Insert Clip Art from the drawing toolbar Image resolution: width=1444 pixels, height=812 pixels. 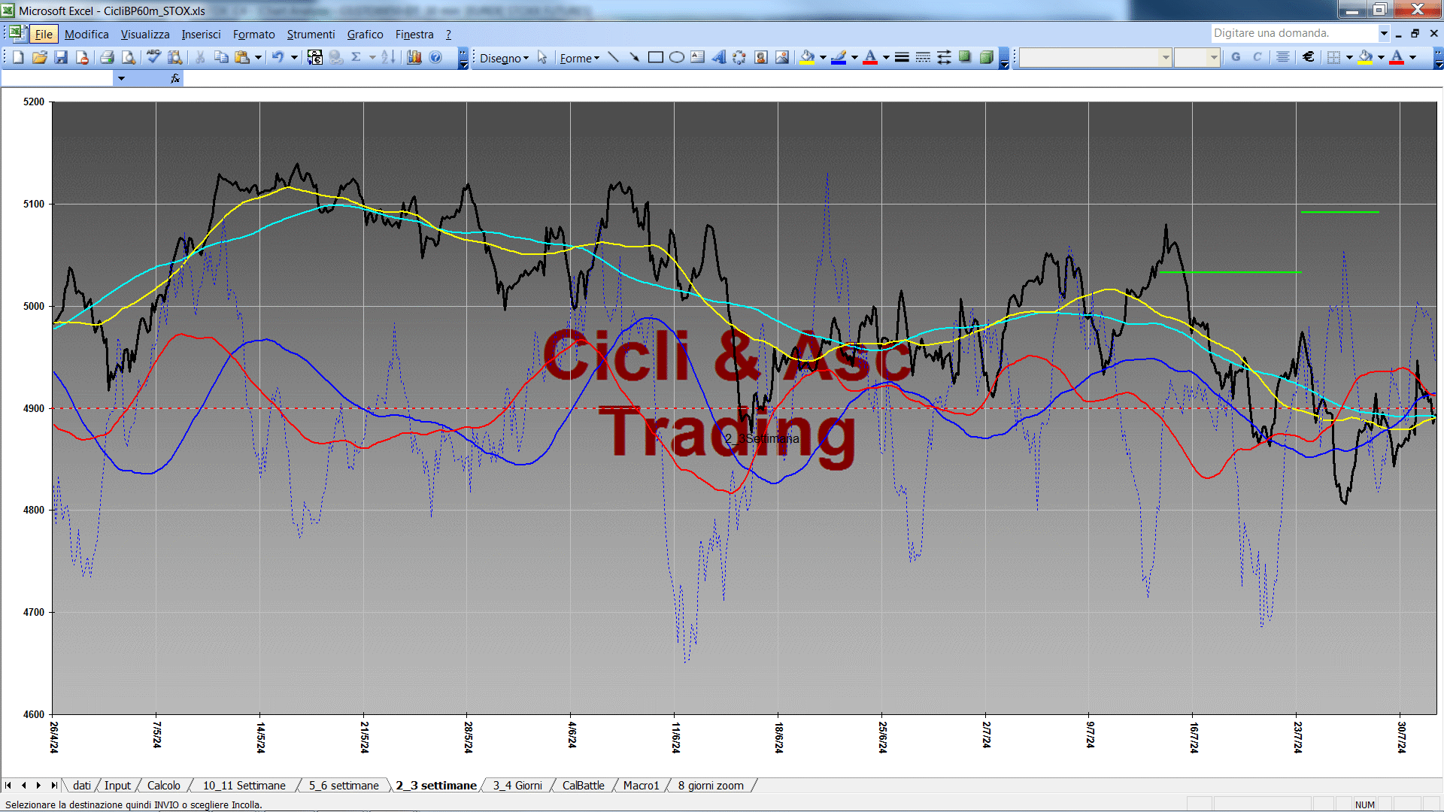(761, 57)
